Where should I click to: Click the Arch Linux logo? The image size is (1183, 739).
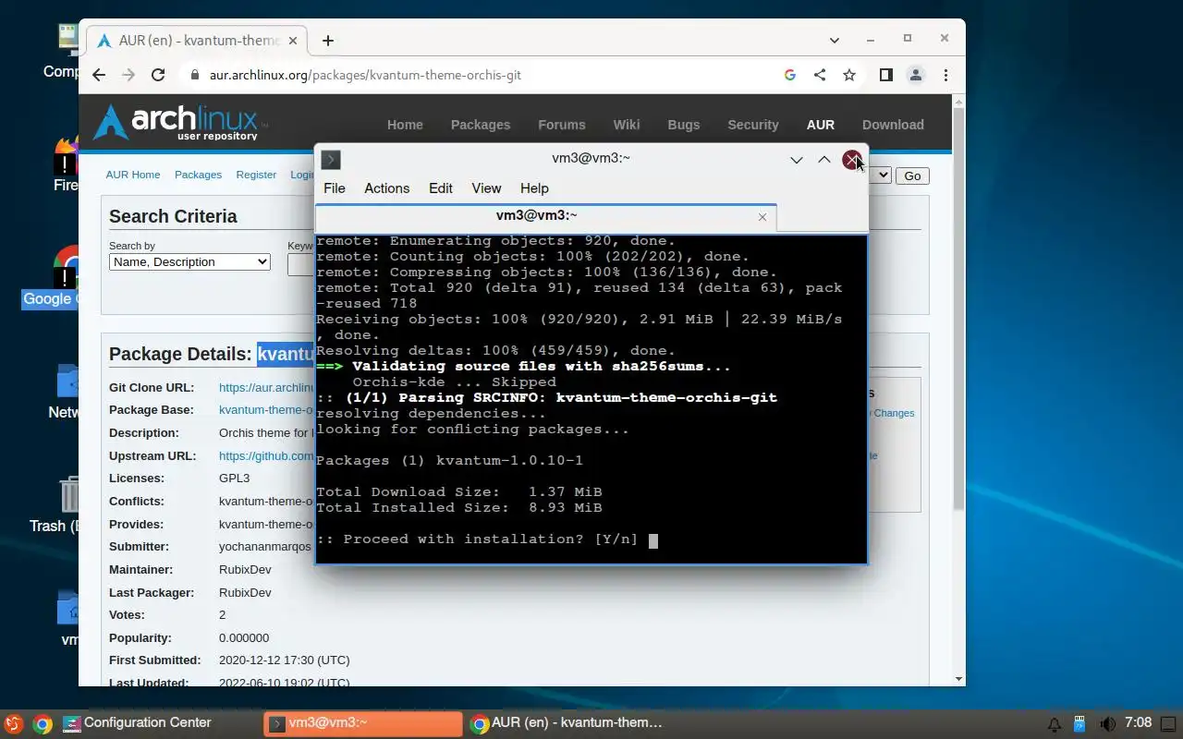coord(180,122)
